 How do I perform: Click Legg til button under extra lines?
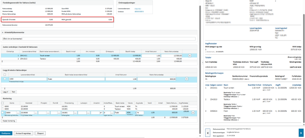click(x=5, y=92)
